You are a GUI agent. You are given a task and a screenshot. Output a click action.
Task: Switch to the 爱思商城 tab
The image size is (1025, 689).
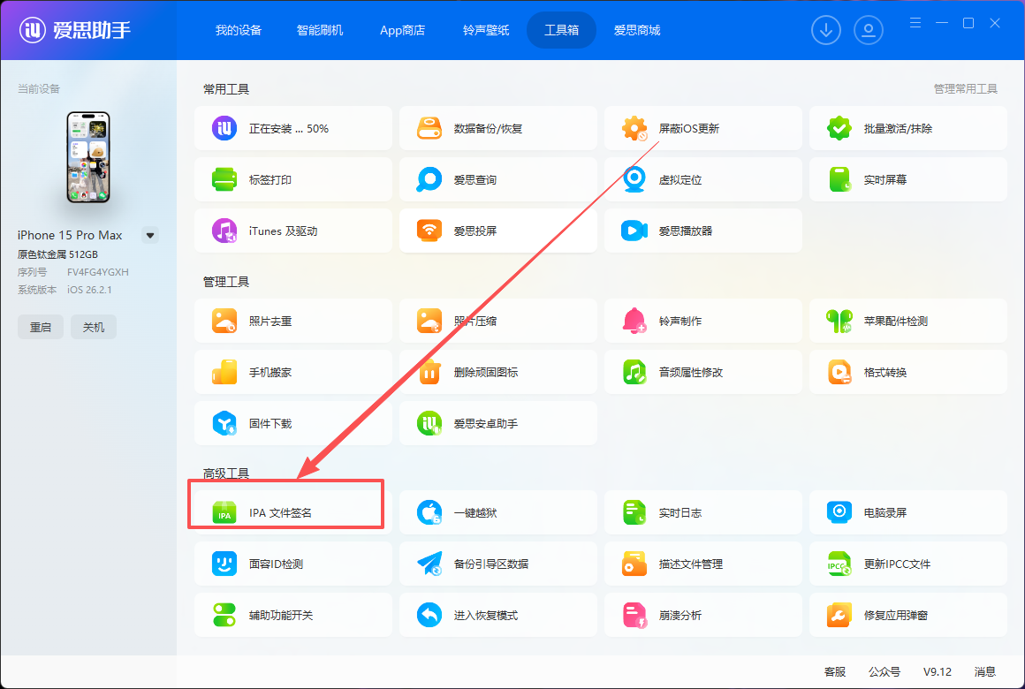[x=637, y=30]
